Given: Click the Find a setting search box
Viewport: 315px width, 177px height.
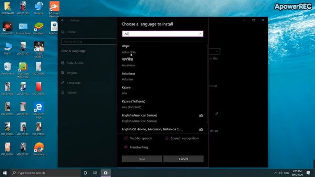Looking at the screenshot, I should pyautogui.click(x=89, y=41).
